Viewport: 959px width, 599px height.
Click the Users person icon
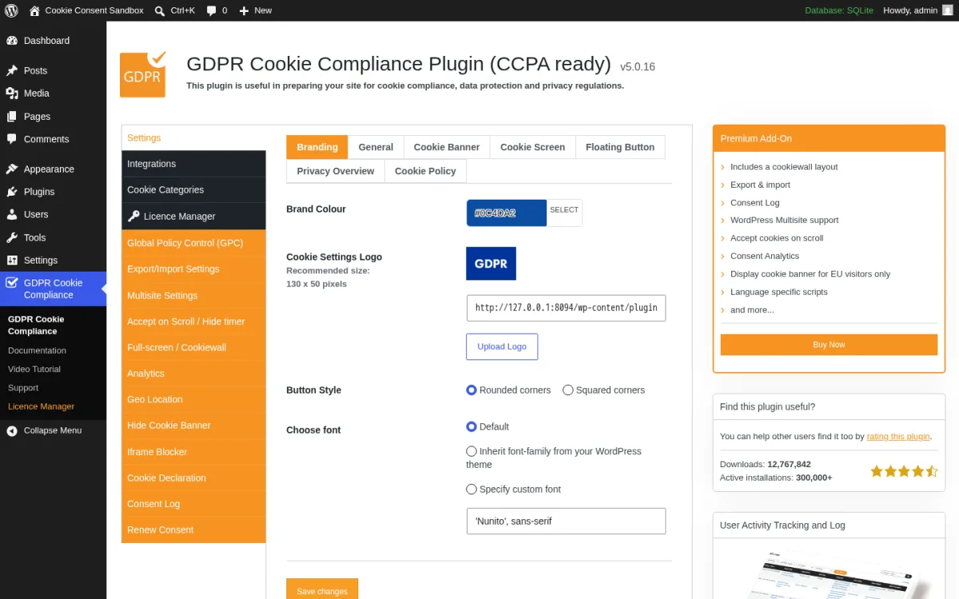[x=12, y=215]
